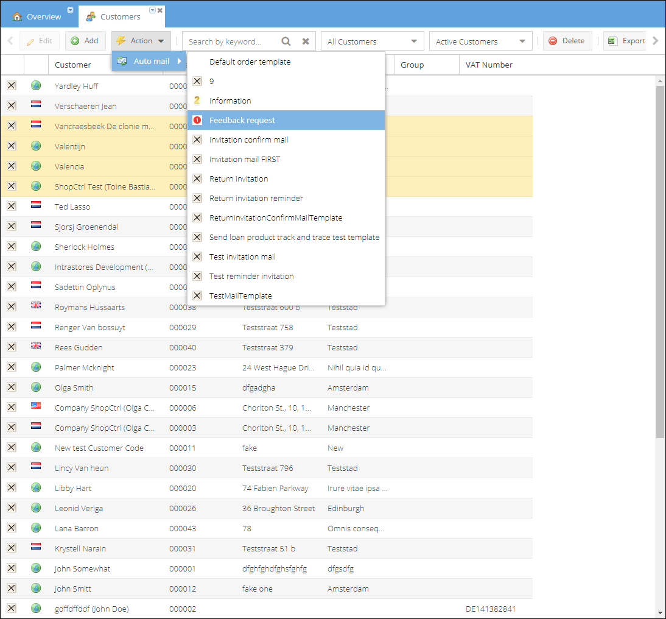This screenshot has height=619, width=666.
Task: Toggle the checkbox for John Somewhat
Action: point(12,568)
